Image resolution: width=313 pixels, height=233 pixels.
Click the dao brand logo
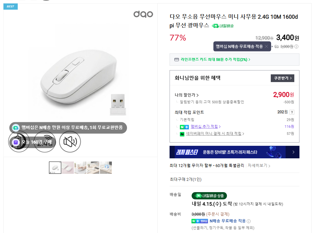(x=143, y=14)
